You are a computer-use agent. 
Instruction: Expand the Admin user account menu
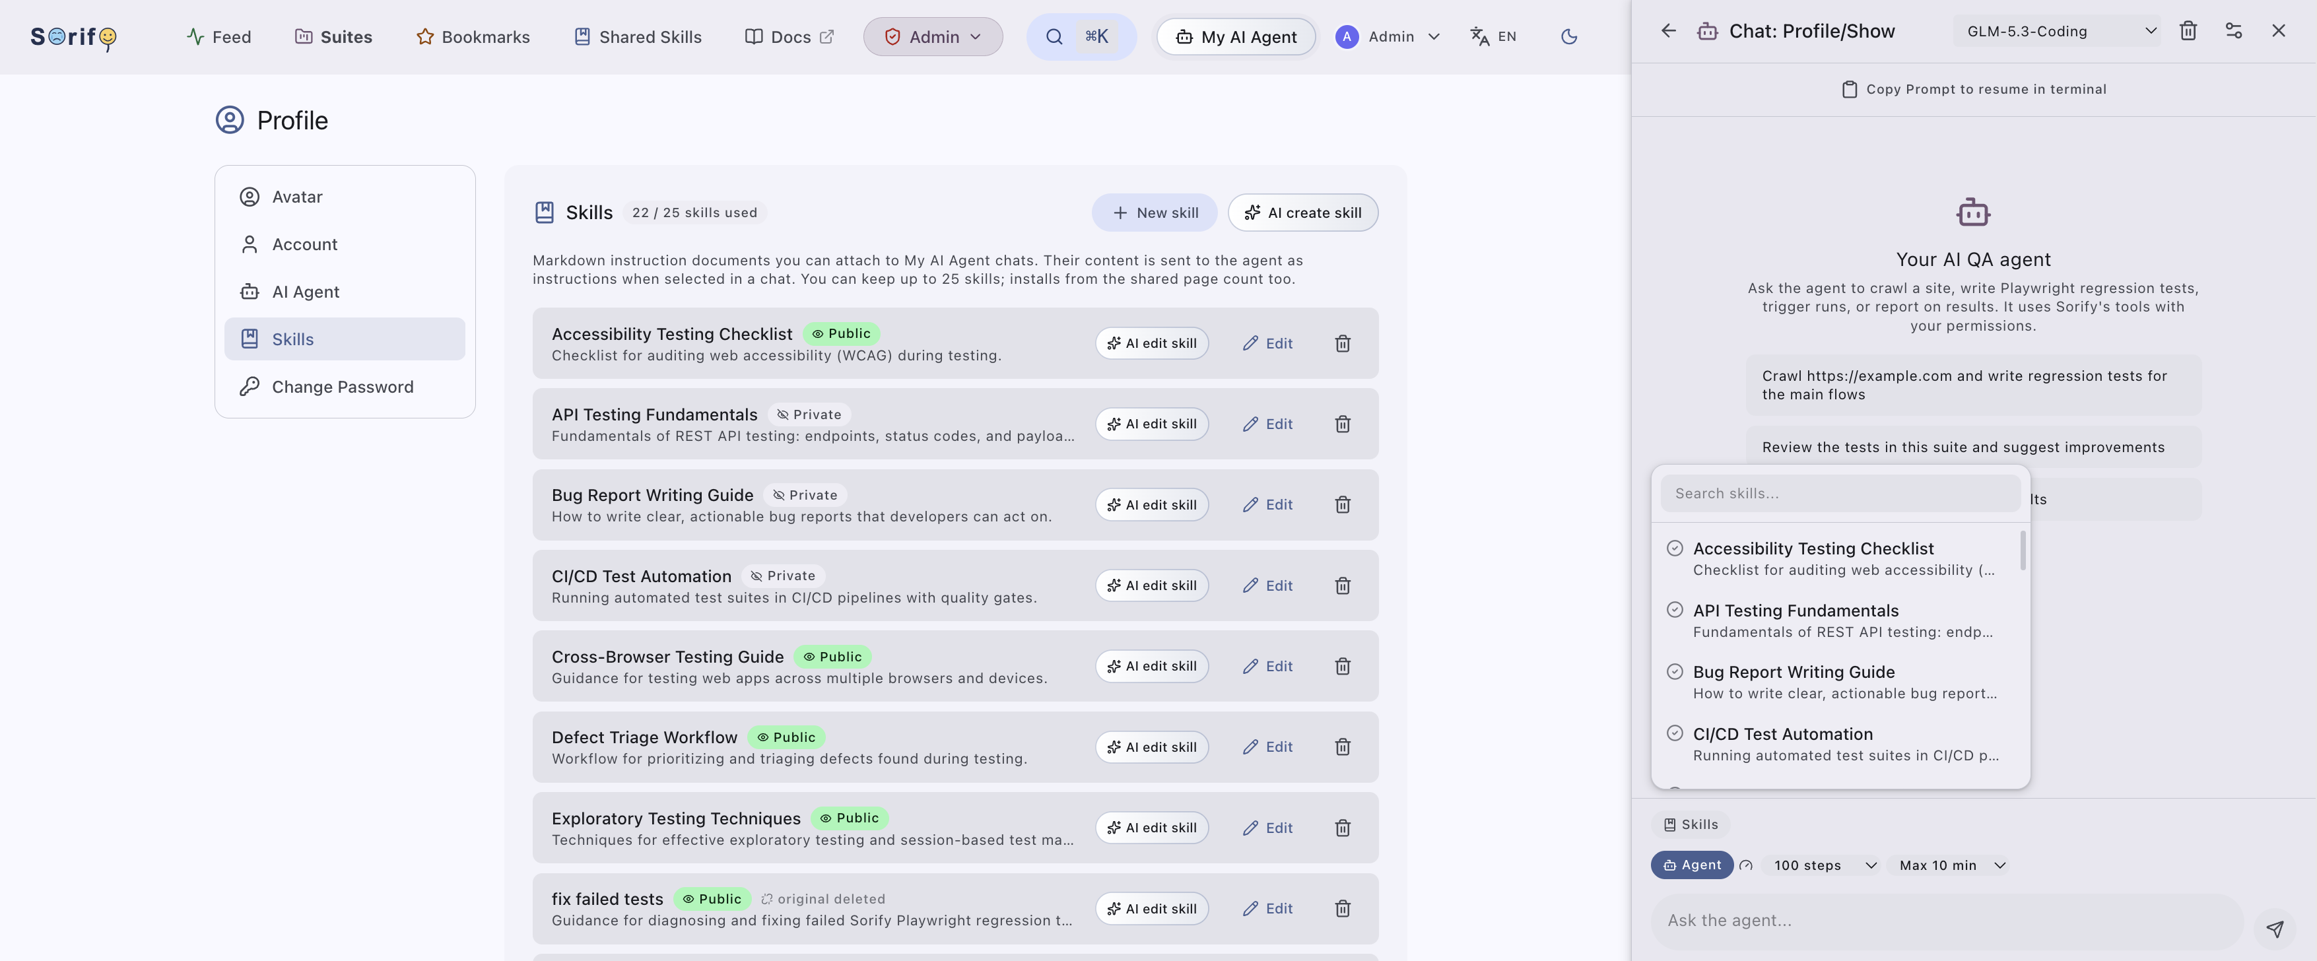[x=1389, y=37]
